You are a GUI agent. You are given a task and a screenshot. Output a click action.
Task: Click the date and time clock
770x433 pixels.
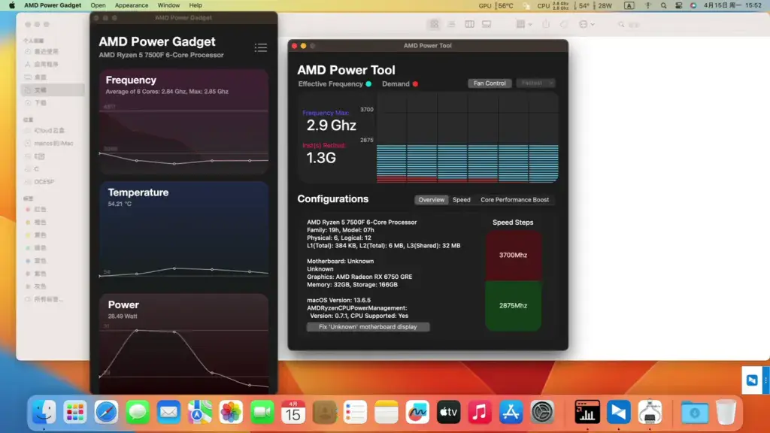[x=732, y=5]
